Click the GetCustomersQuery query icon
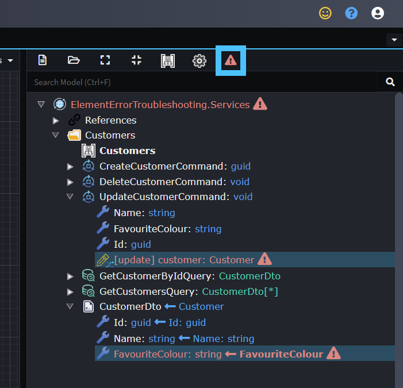 pyautogui.click(x=89, y=291)
